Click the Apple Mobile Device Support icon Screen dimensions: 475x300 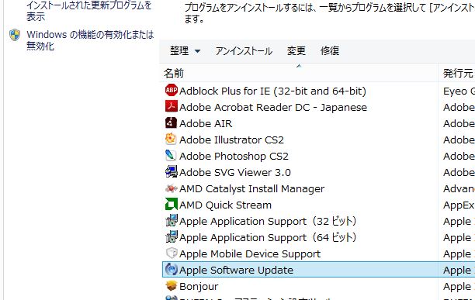point(172,253)
